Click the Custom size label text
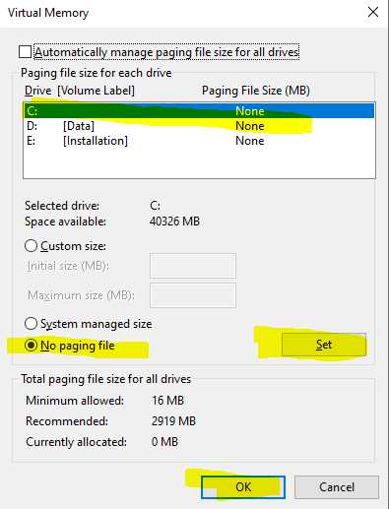The height and width of the screenshot is (509, 389). [73, 246]
